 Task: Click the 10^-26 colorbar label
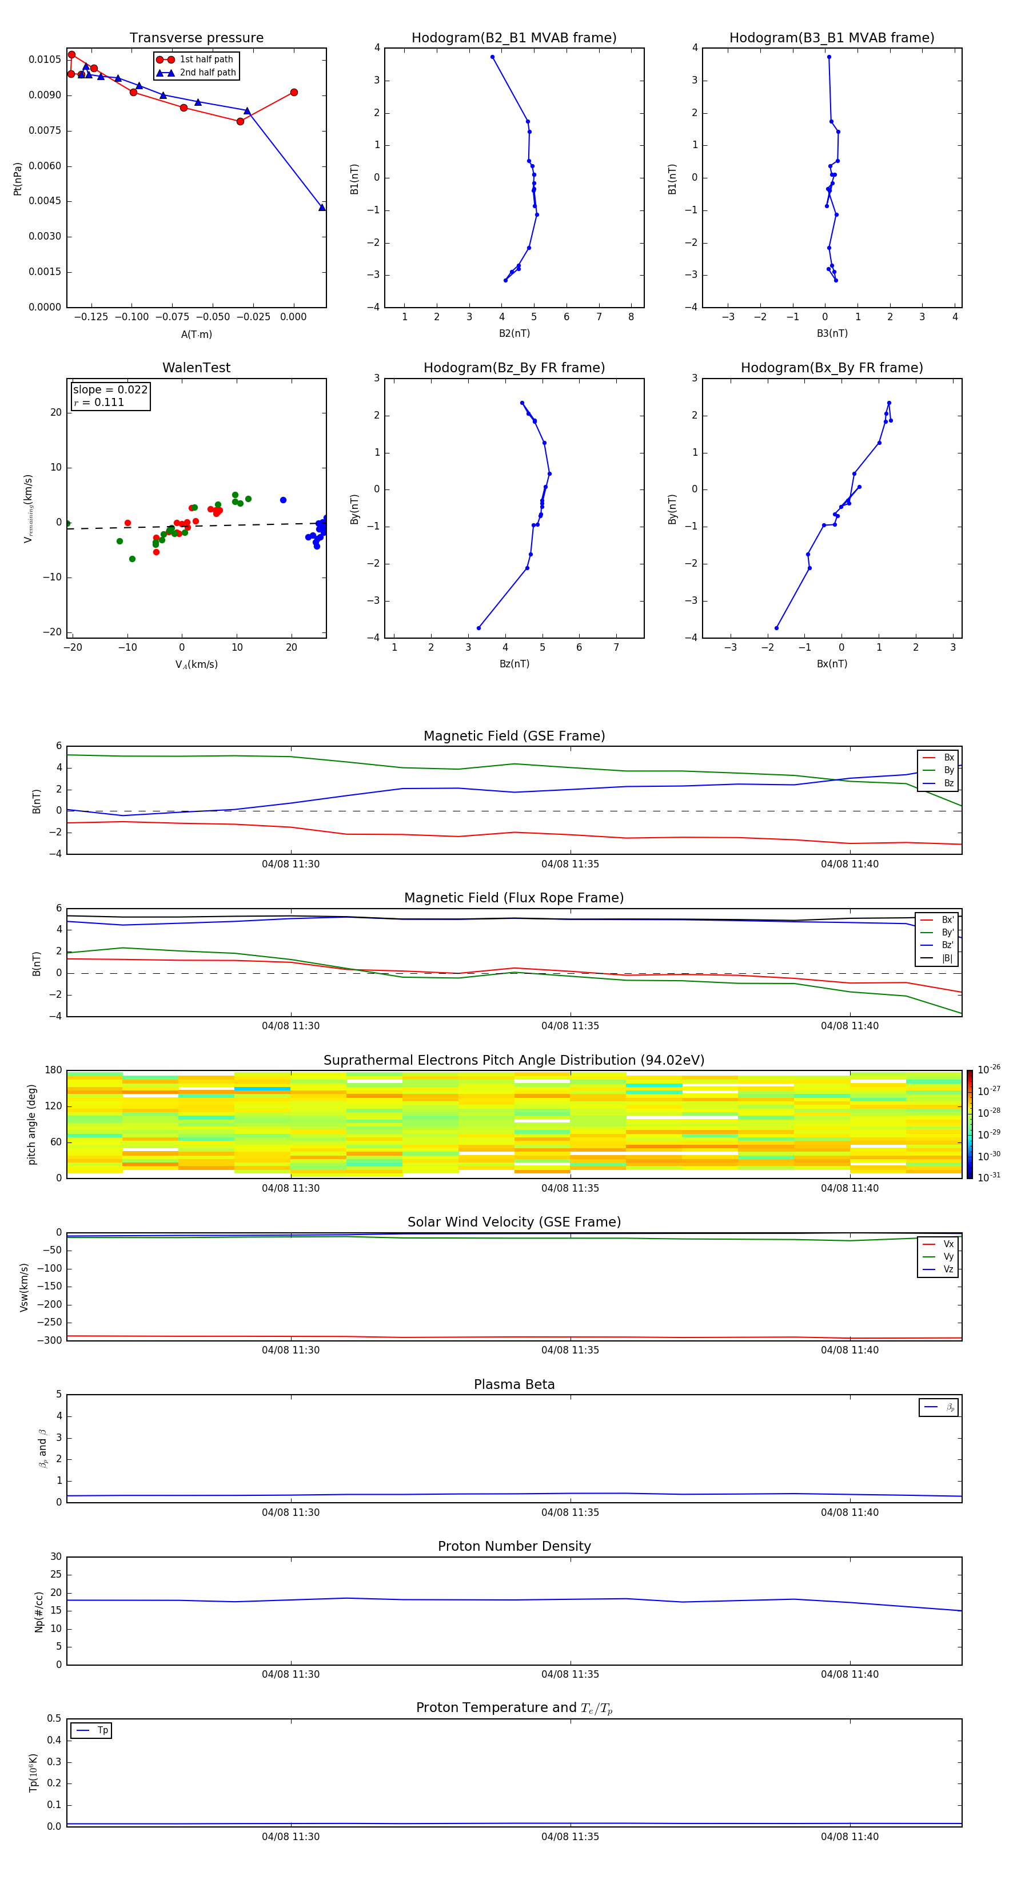point(989,1069)
